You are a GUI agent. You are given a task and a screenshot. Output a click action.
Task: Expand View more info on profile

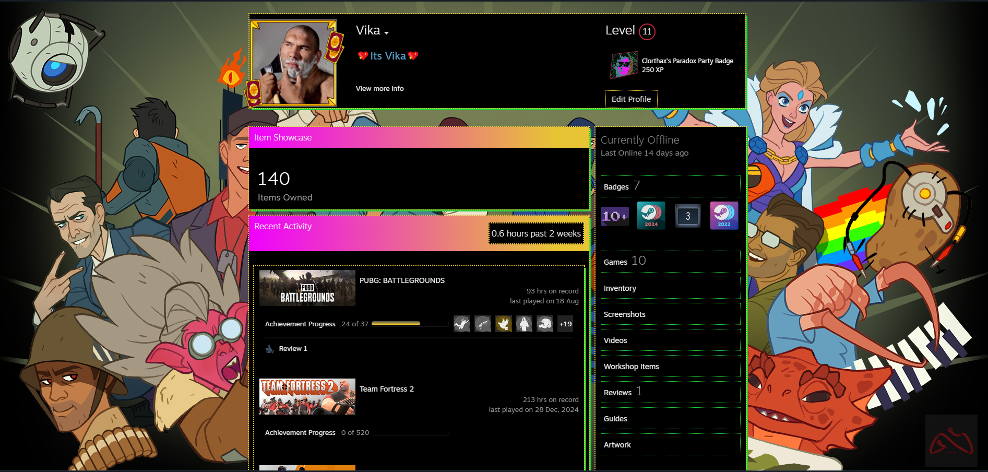pos(379,89)
